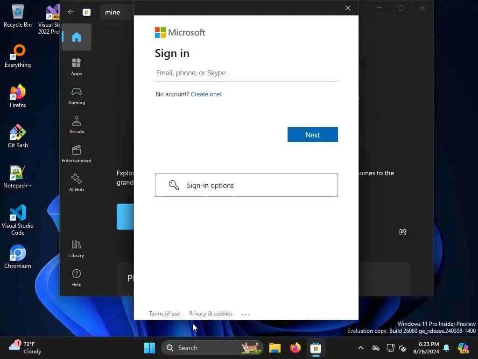Select Notepad++ desktop shortcut
Viewport: 478px width, 359px height.
coord(18,176)
